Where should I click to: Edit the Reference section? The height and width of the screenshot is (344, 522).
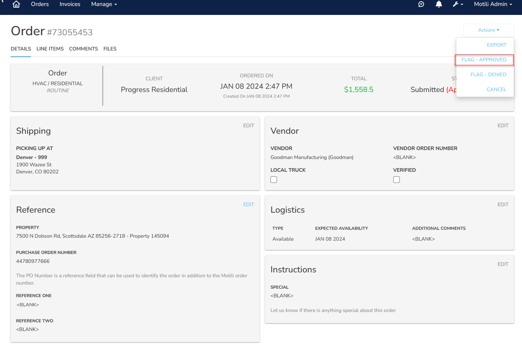[x=249, y=205]
